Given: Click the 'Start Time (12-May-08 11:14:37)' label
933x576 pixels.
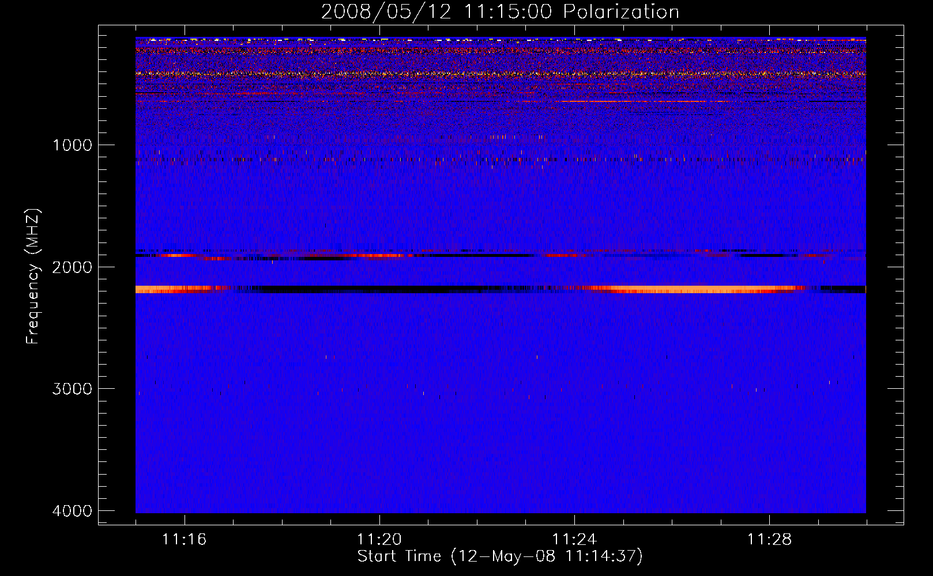Looking at the screenshot, I should pyautogui.click(x=500, y=556).
